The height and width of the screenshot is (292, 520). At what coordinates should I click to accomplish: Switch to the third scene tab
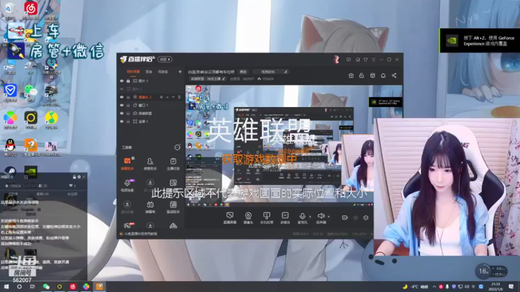(x=163, y=71)
